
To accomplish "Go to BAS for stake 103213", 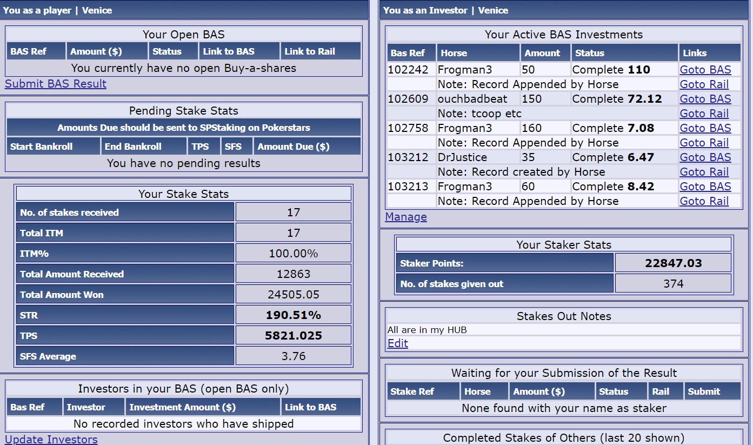I will (x=705, y=187).
